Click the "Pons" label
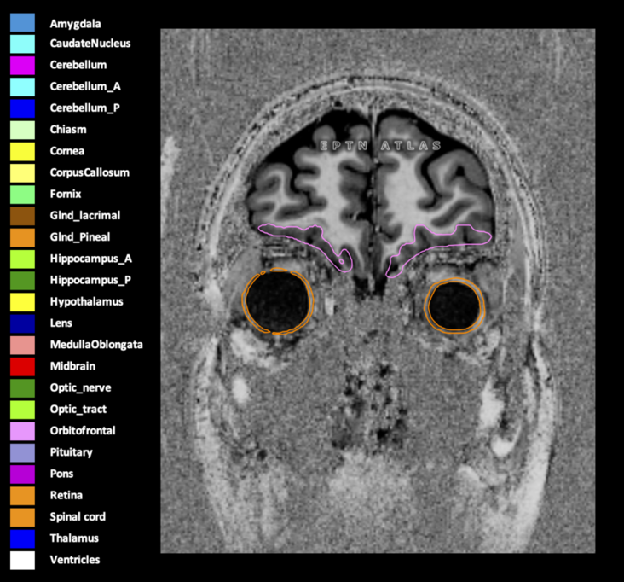Viewport: 624px width, 582px height. coord(61,474)
